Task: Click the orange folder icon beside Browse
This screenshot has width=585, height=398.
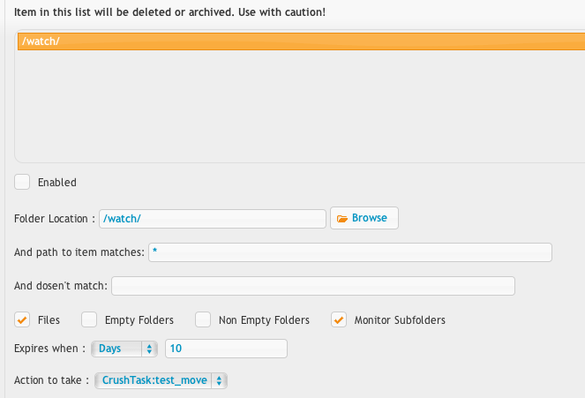Action: pos(342,219)
